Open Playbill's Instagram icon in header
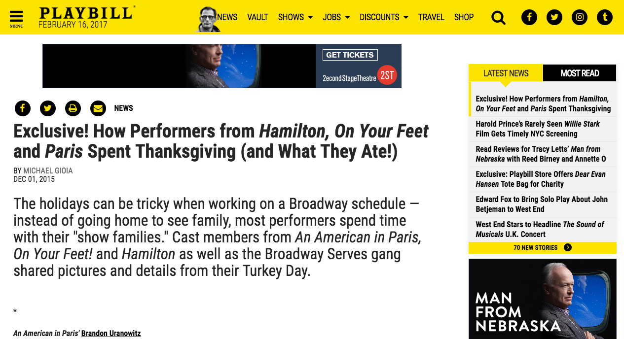Viewport: 624px width, 339px height. (580, 18)
